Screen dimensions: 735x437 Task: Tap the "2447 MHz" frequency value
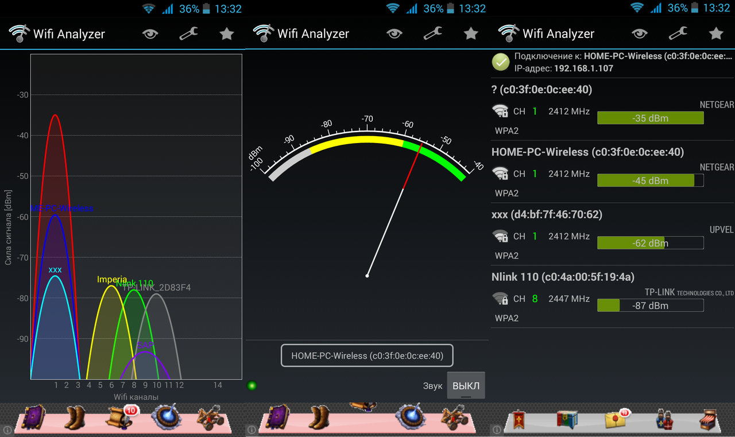(x=569, y=299)
